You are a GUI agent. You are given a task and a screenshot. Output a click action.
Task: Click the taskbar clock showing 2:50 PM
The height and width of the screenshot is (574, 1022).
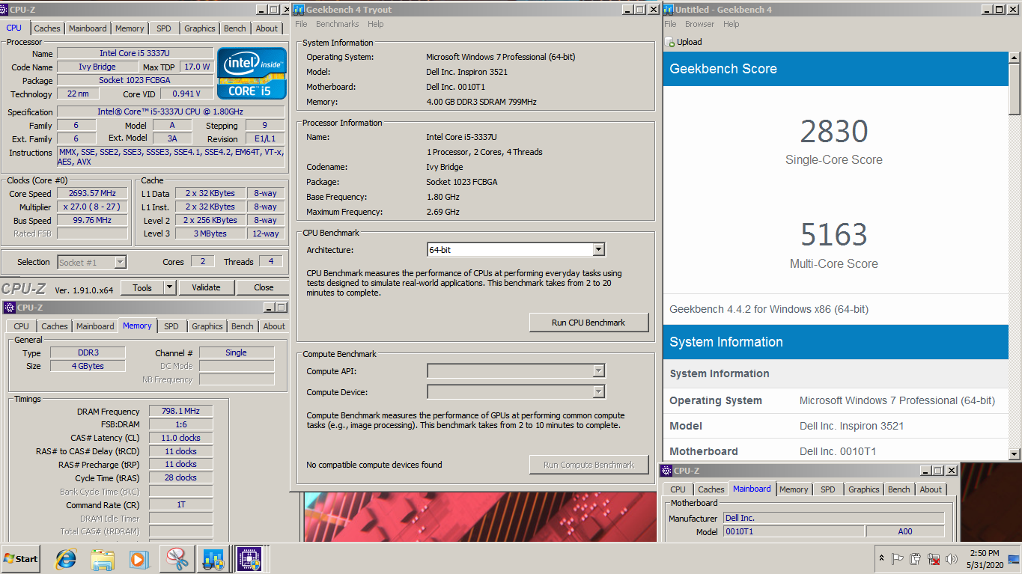[x=985, y=559]
